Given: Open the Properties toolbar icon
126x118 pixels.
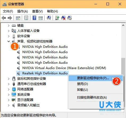Looking at the screenshot, I should click(x=26, y=18).
